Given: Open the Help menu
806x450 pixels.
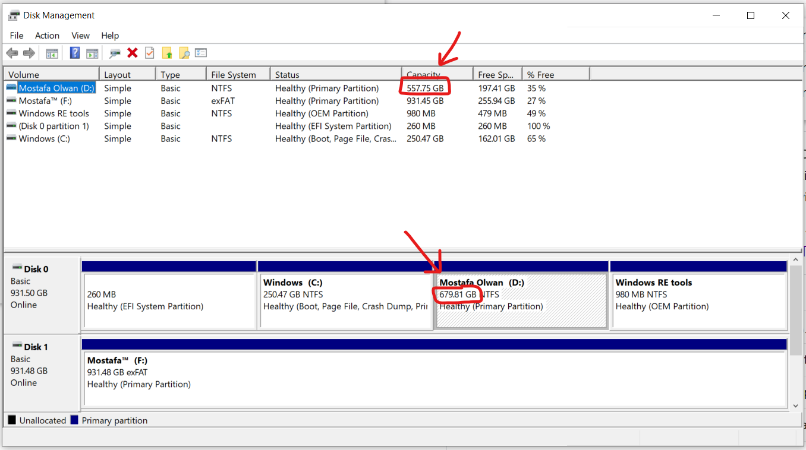Looking at the screenshot, I should point(110,36).
